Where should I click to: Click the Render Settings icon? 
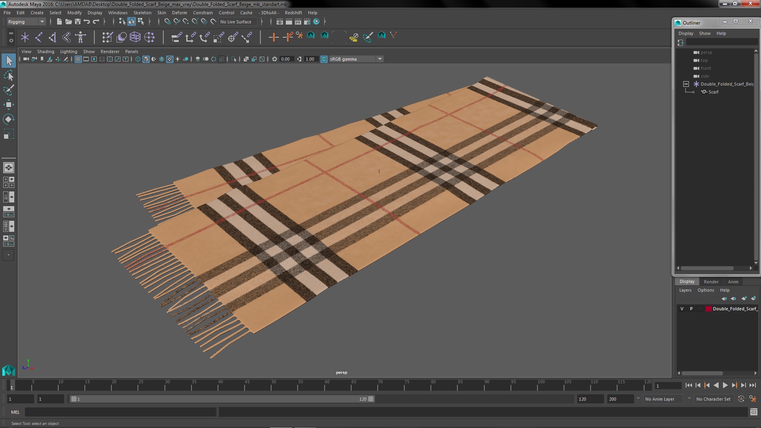coord(307,21)
